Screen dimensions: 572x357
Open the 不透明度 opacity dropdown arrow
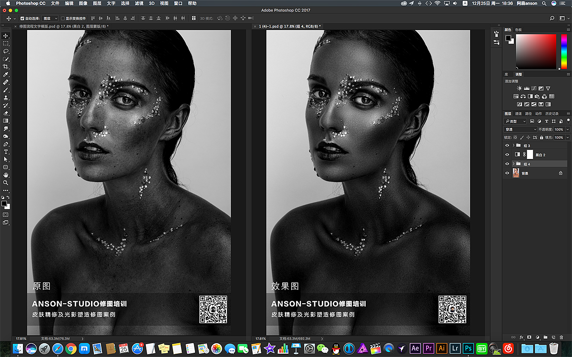[568, 129]
